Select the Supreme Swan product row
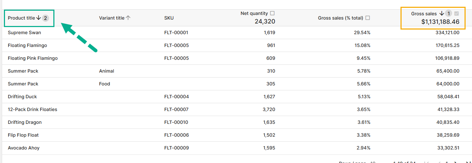Screen dimensions: 472x163 [x=24, y=33]
